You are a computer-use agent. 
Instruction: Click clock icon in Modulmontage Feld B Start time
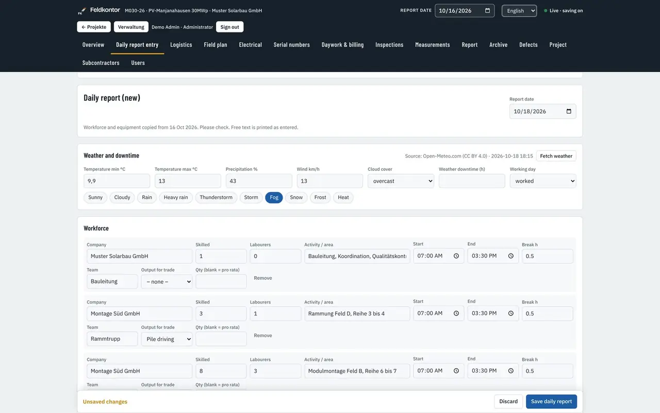456,371
